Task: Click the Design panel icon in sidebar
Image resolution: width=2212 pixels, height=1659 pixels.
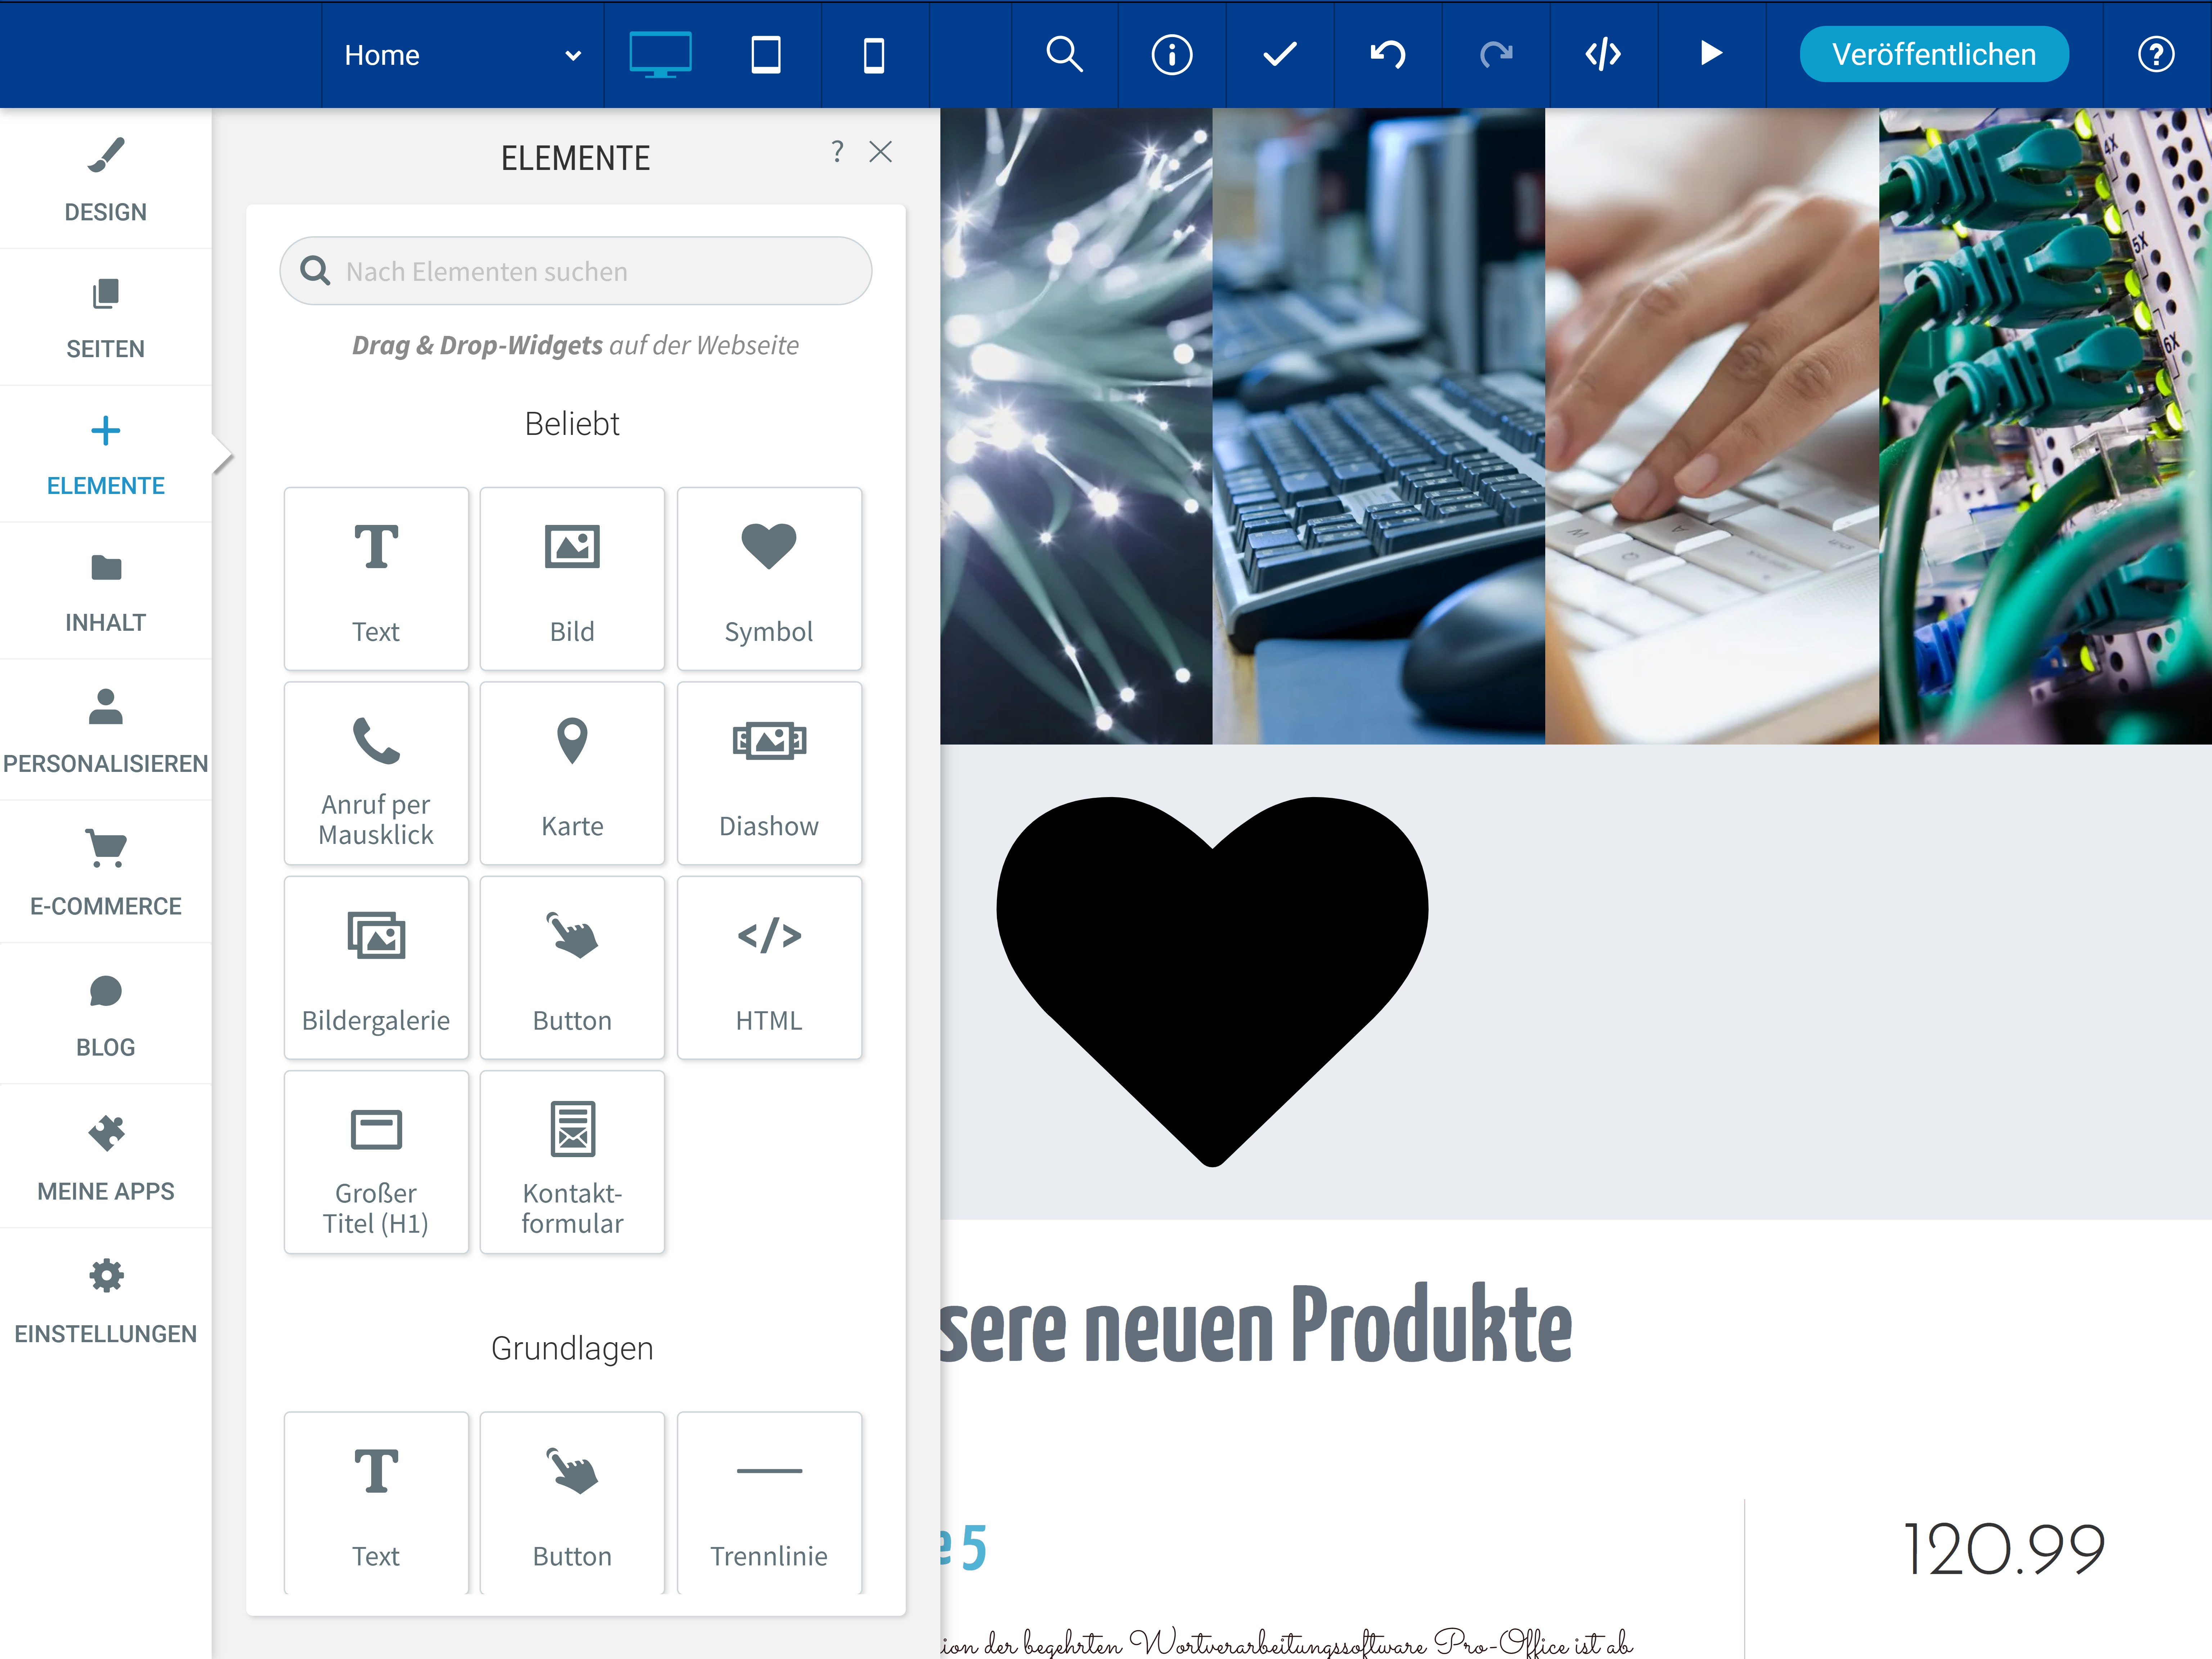Action: click(x=104, y=174)
